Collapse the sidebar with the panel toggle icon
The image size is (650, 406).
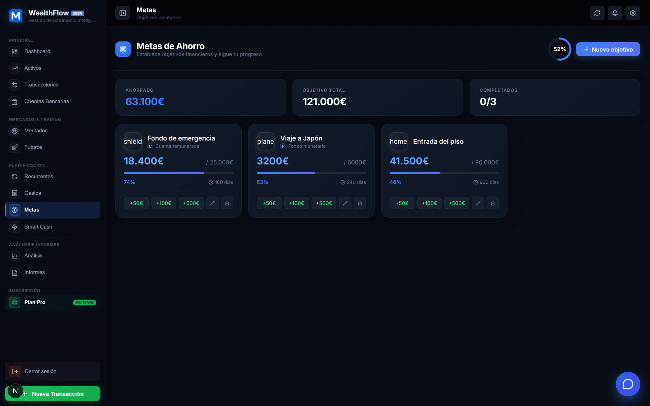pos(123,13)
